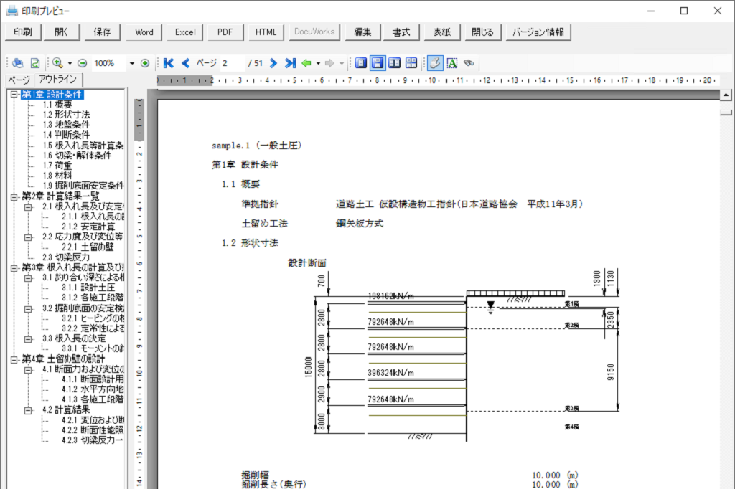Screen dimensions: 735x489
Task: Go to the first page
Action: (x=169, y=63)
